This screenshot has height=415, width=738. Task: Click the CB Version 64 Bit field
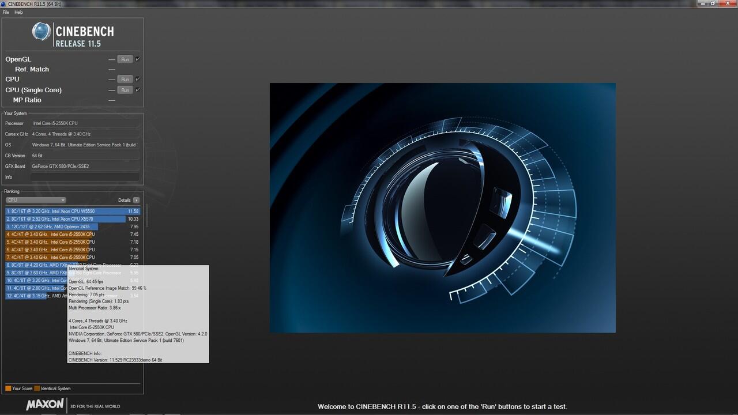pos(85,156)
